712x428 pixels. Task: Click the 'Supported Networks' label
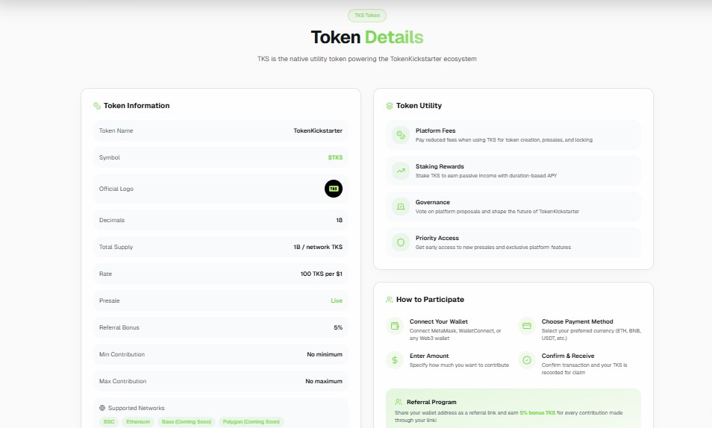137,408
